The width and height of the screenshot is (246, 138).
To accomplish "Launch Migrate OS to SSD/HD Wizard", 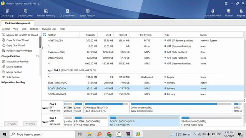I will pos(20,35).
